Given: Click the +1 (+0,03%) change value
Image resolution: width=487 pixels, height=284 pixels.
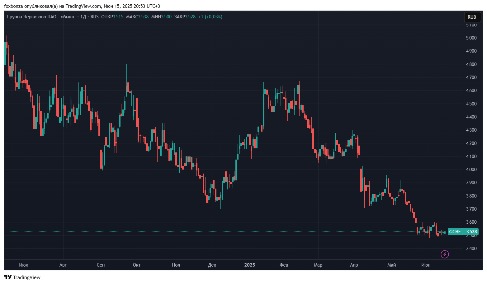Looking at the screenshot, I should (x=210, y=17).
